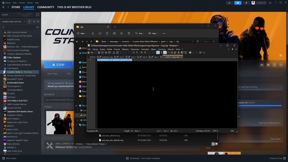
Task: Click UTF-8 encoding in Notepad++ status bar
Action: click(215, 131)
